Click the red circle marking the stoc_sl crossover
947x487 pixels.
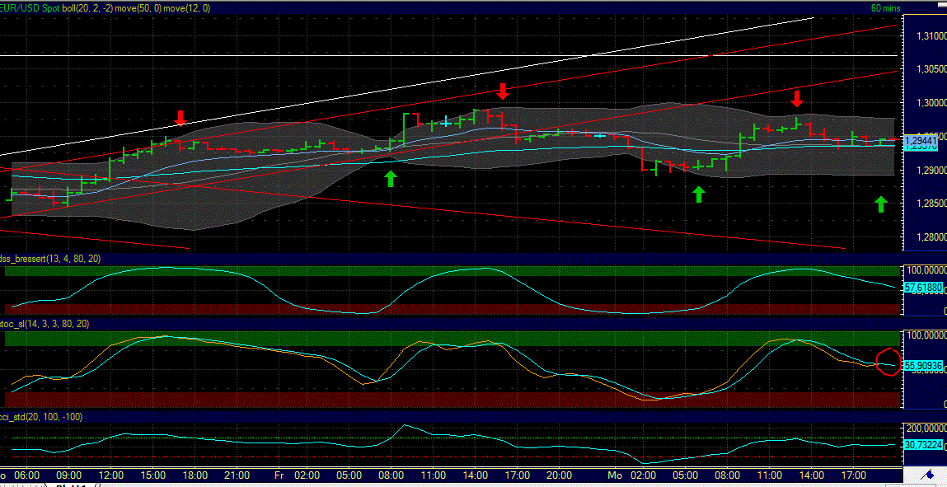click(x=888, y=363)
